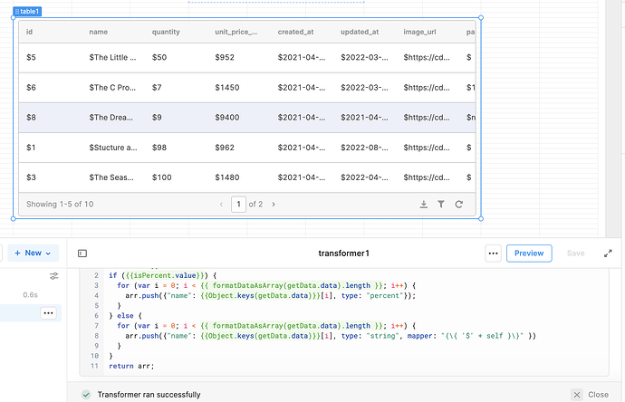This screenshot has height=402, width=625.
Task: Click the unit_price column header
Action: click(x=236, y=32)
